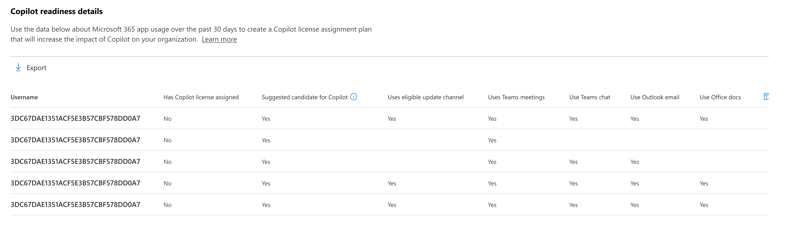Sort by the Username column header
Viewport: 793px width, 230px height.
tap(24, 97)
